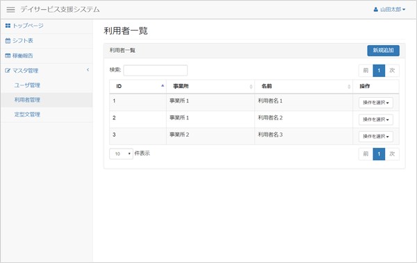417x263 pixels.
Task: Open 稼働報告 from the sidebar
Action: (23, 56)
